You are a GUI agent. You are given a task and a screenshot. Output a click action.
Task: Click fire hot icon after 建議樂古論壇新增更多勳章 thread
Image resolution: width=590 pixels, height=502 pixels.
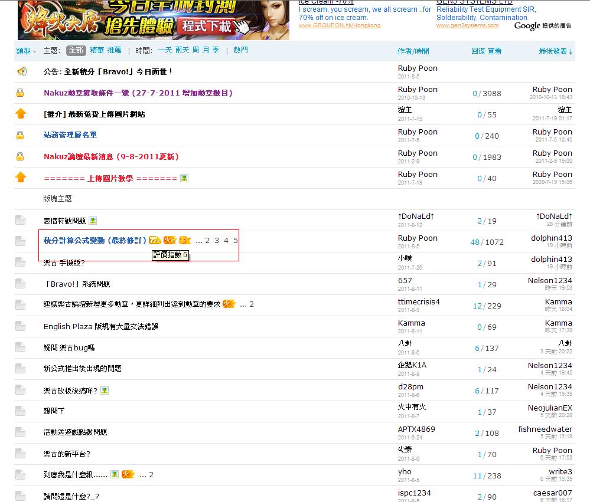click(x=229, y=304)
